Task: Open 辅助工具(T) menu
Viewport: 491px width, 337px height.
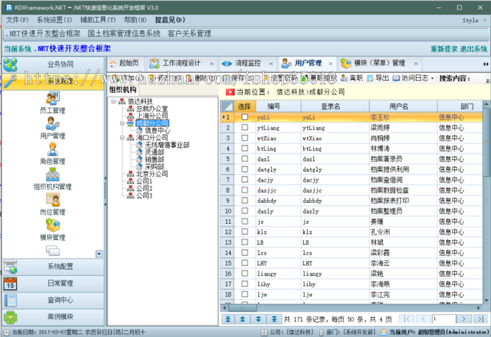Action: coord(98,20)
